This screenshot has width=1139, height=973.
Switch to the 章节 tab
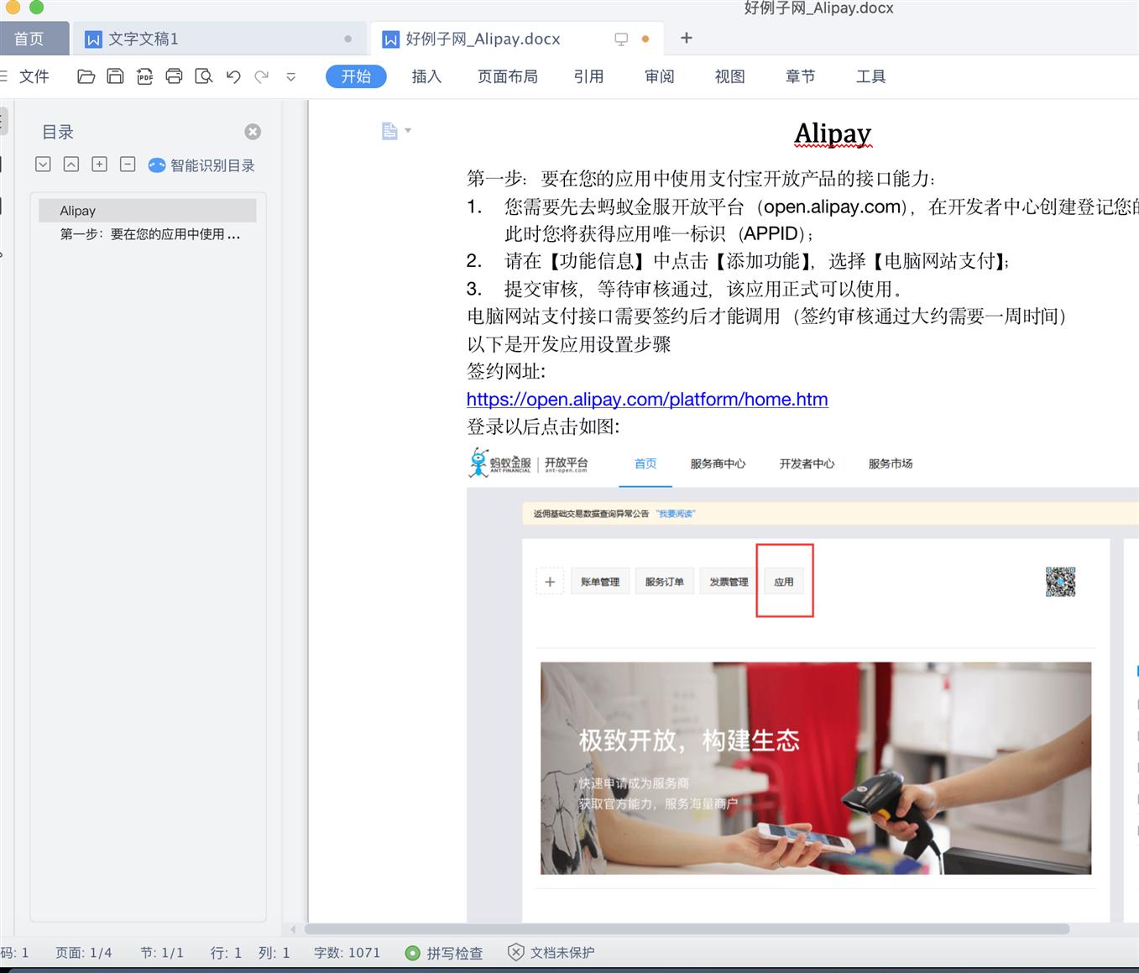coord(800,76)
